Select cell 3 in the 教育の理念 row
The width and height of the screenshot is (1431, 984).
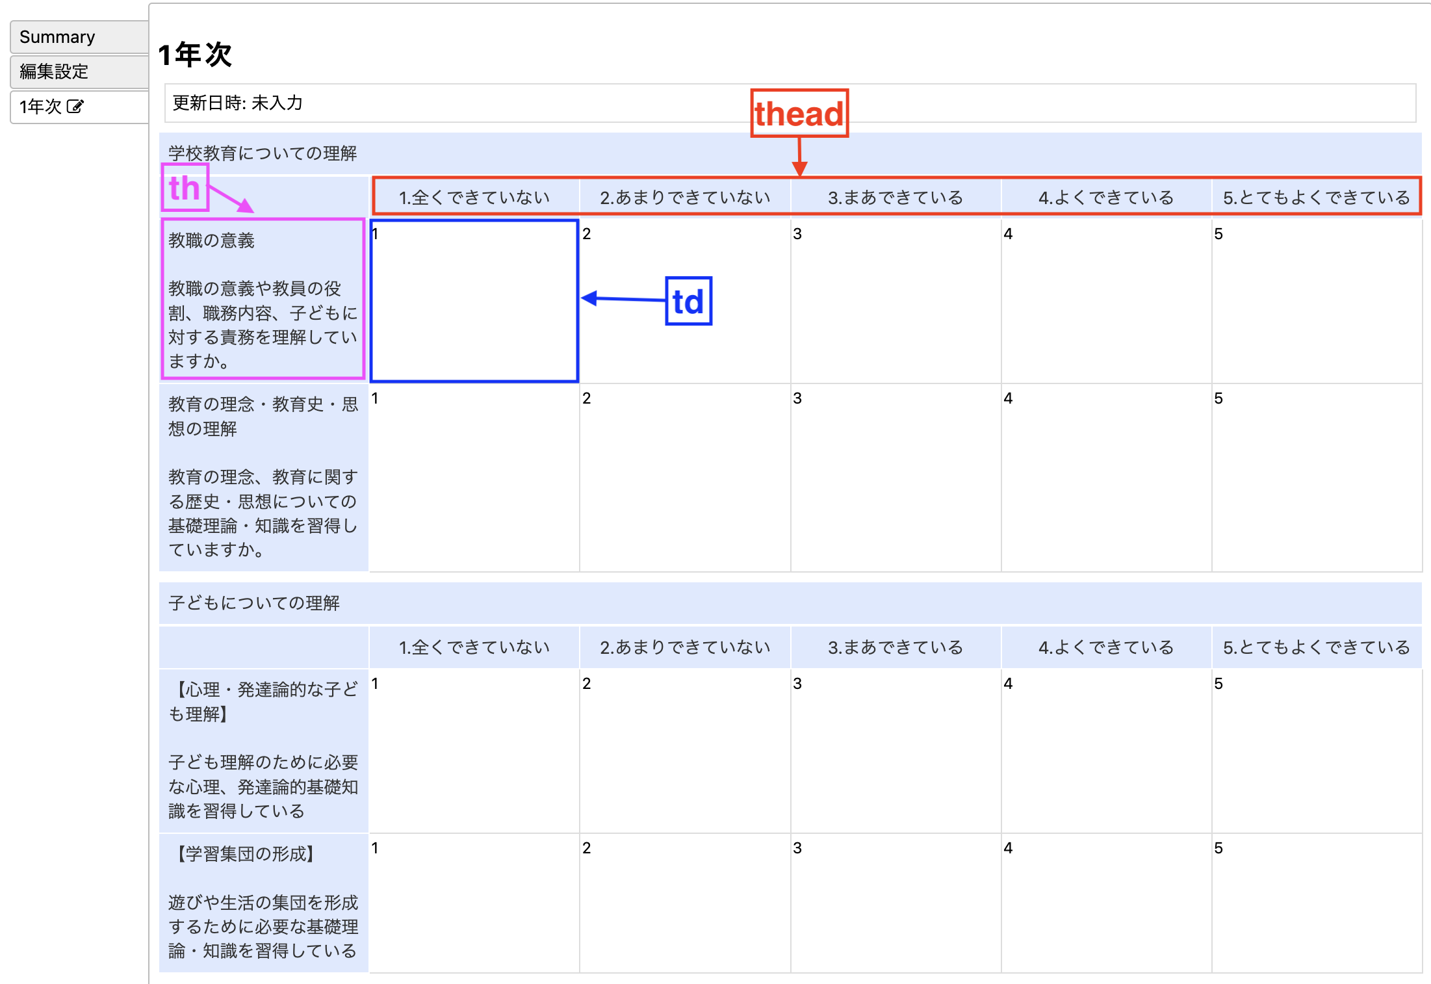tap(896, 478)
